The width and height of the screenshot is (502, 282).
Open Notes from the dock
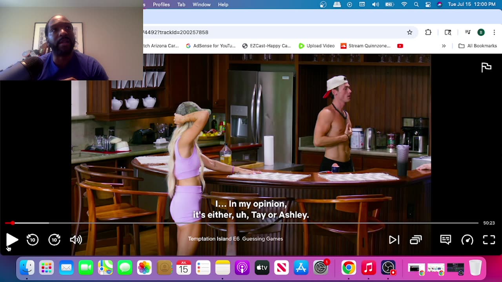click(x=223, y=268)
